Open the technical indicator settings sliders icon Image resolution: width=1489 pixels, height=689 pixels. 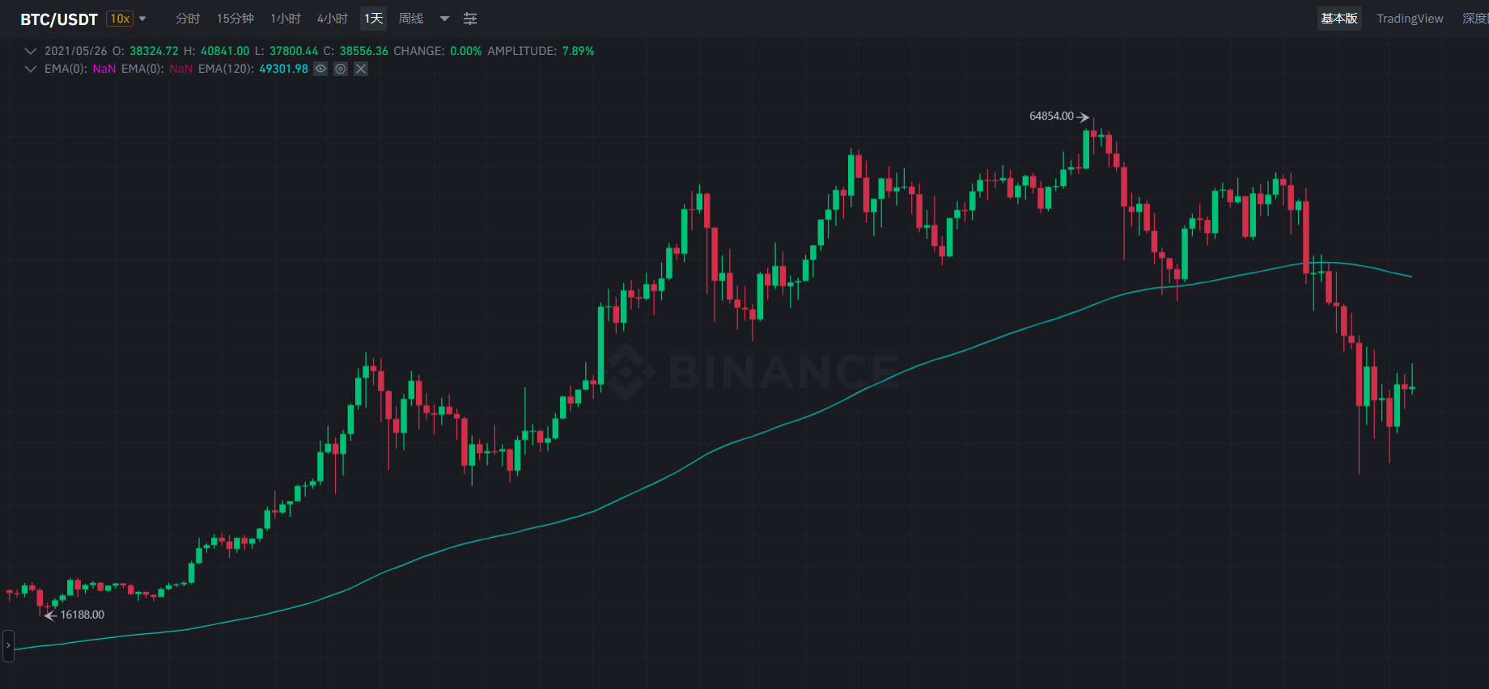[470, 19]
